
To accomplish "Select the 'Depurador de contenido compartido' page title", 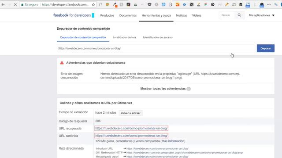I will 83,29.
